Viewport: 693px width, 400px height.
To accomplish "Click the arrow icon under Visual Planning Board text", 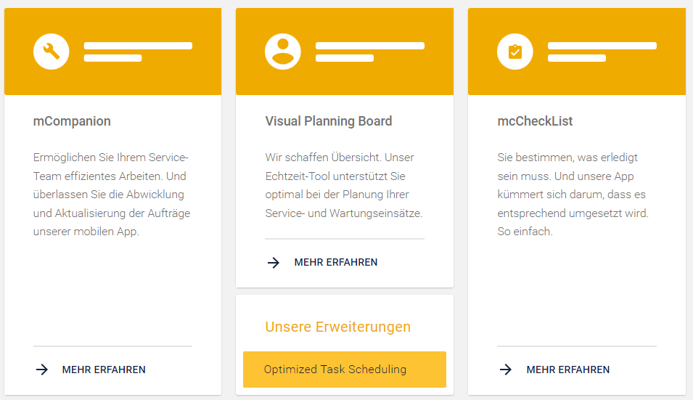I will pos(274,263).
